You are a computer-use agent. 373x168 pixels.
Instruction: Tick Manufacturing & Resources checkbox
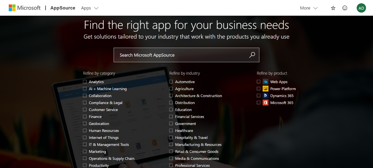pyautogui.click(x=171, y=144)
